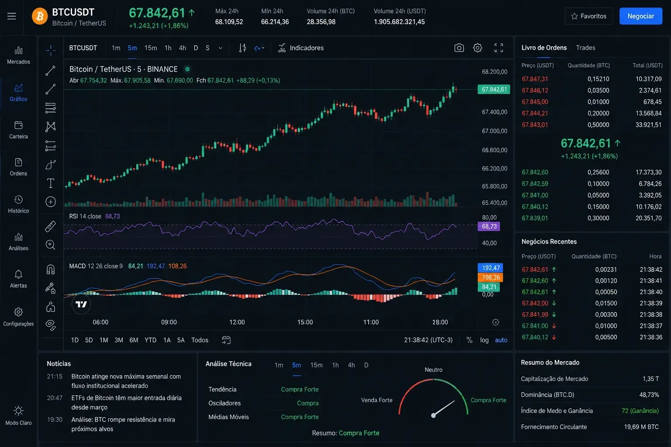Open BTCUSDT symbol search in toolbar
Image resolution: width=671 pixels, height=447 pixels.
coord(83,48)
